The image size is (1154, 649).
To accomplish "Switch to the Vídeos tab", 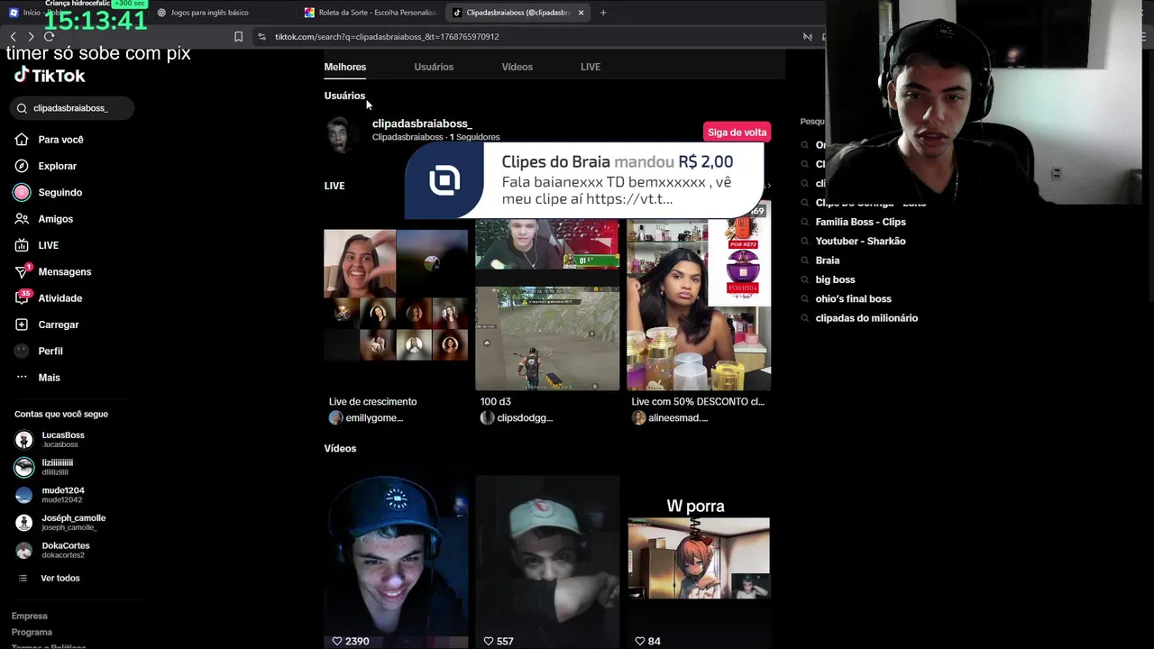I will point(517,67).
